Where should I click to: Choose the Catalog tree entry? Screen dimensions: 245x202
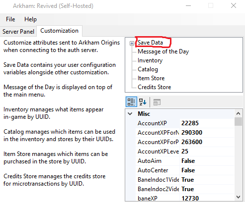click(x=148, y=69)
